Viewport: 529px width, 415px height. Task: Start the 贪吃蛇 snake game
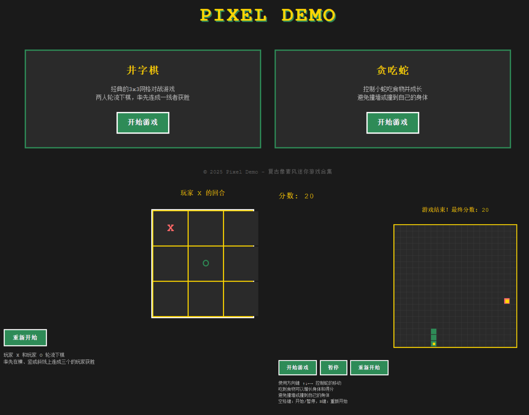pos(393,123)
